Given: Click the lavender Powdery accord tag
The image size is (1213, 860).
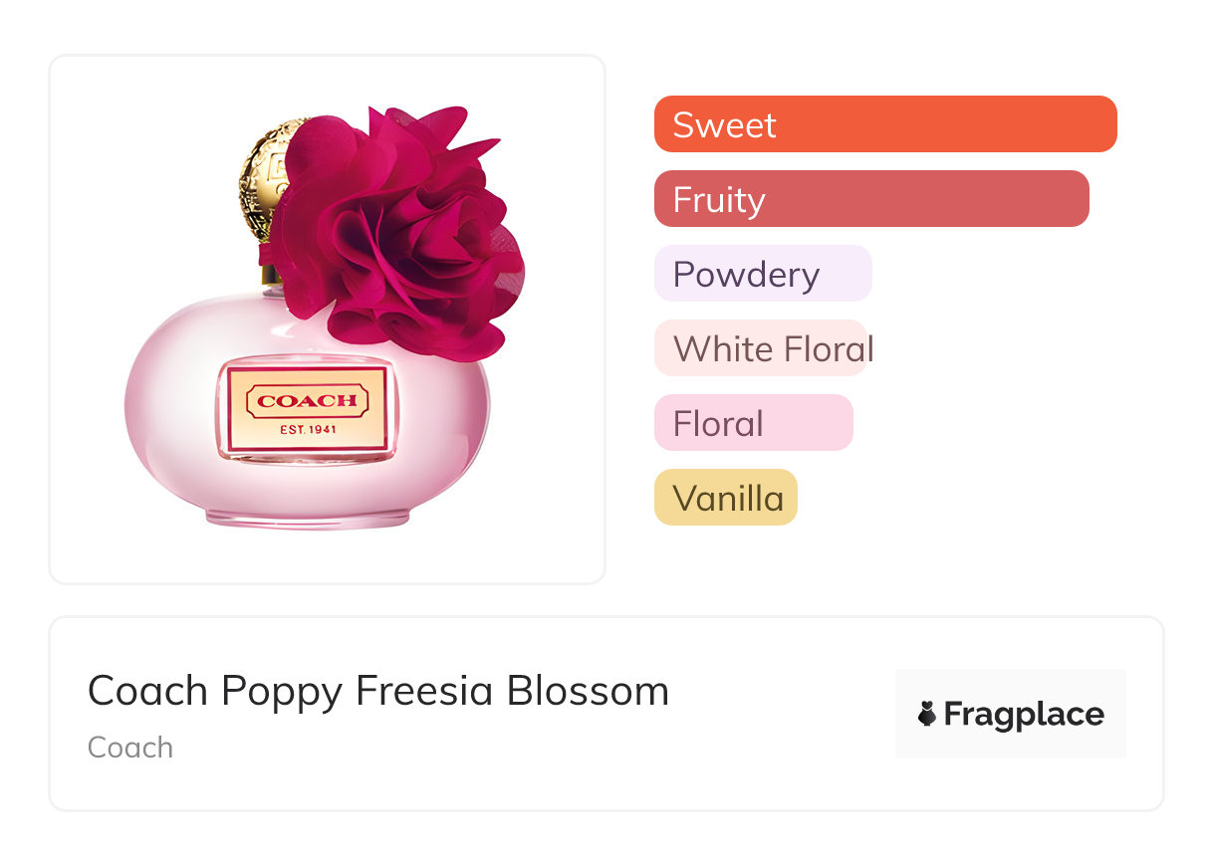Looking at the screenshot, I should (x=763, y=274).
